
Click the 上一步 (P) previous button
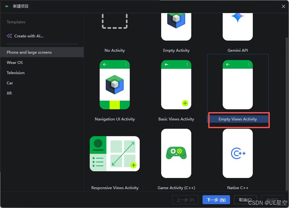coord(185,200)
